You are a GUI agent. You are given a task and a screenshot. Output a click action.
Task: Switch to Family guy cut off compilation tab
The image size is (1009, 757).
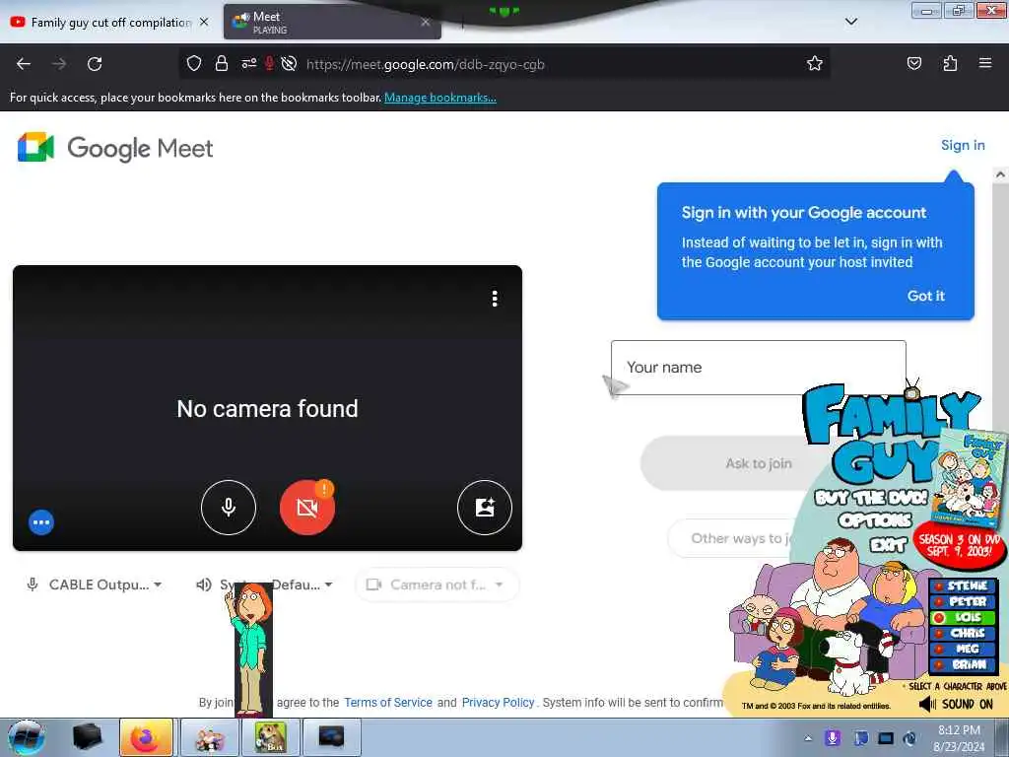(109, 23)
